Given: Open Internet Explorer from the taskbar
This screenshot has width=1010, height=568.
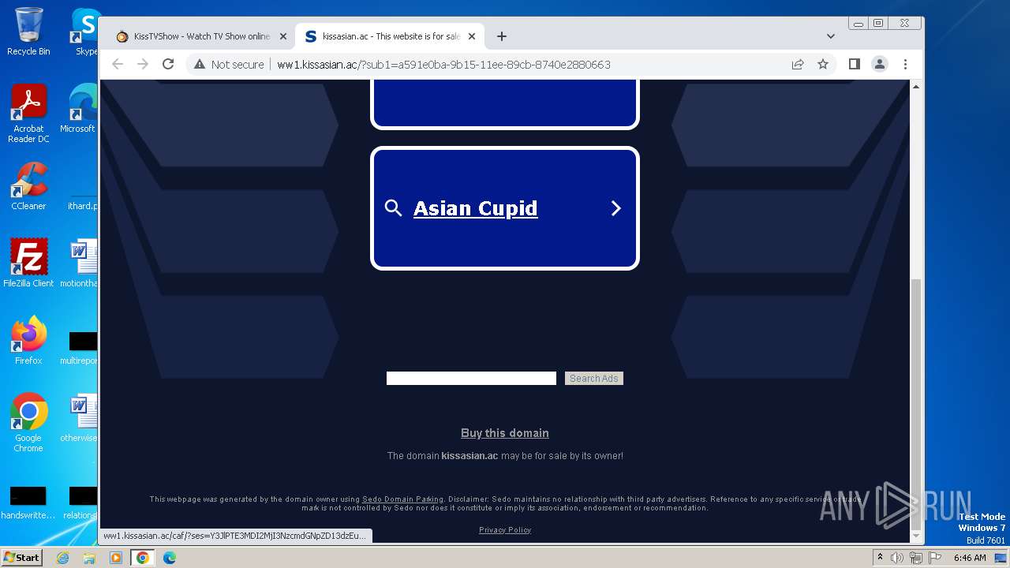Looking at the screenshot, I should (x=63, y=558).
